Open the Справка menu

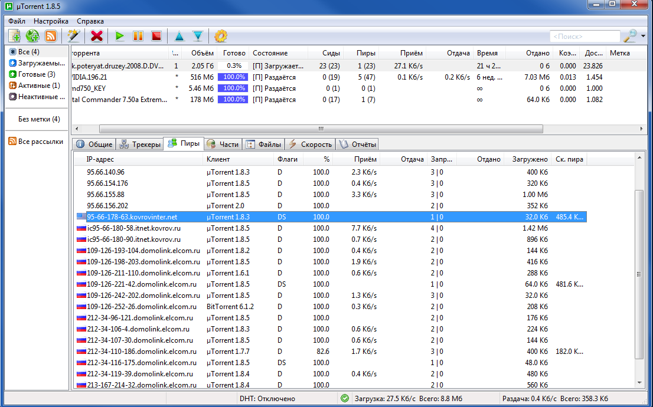[90, 21]
